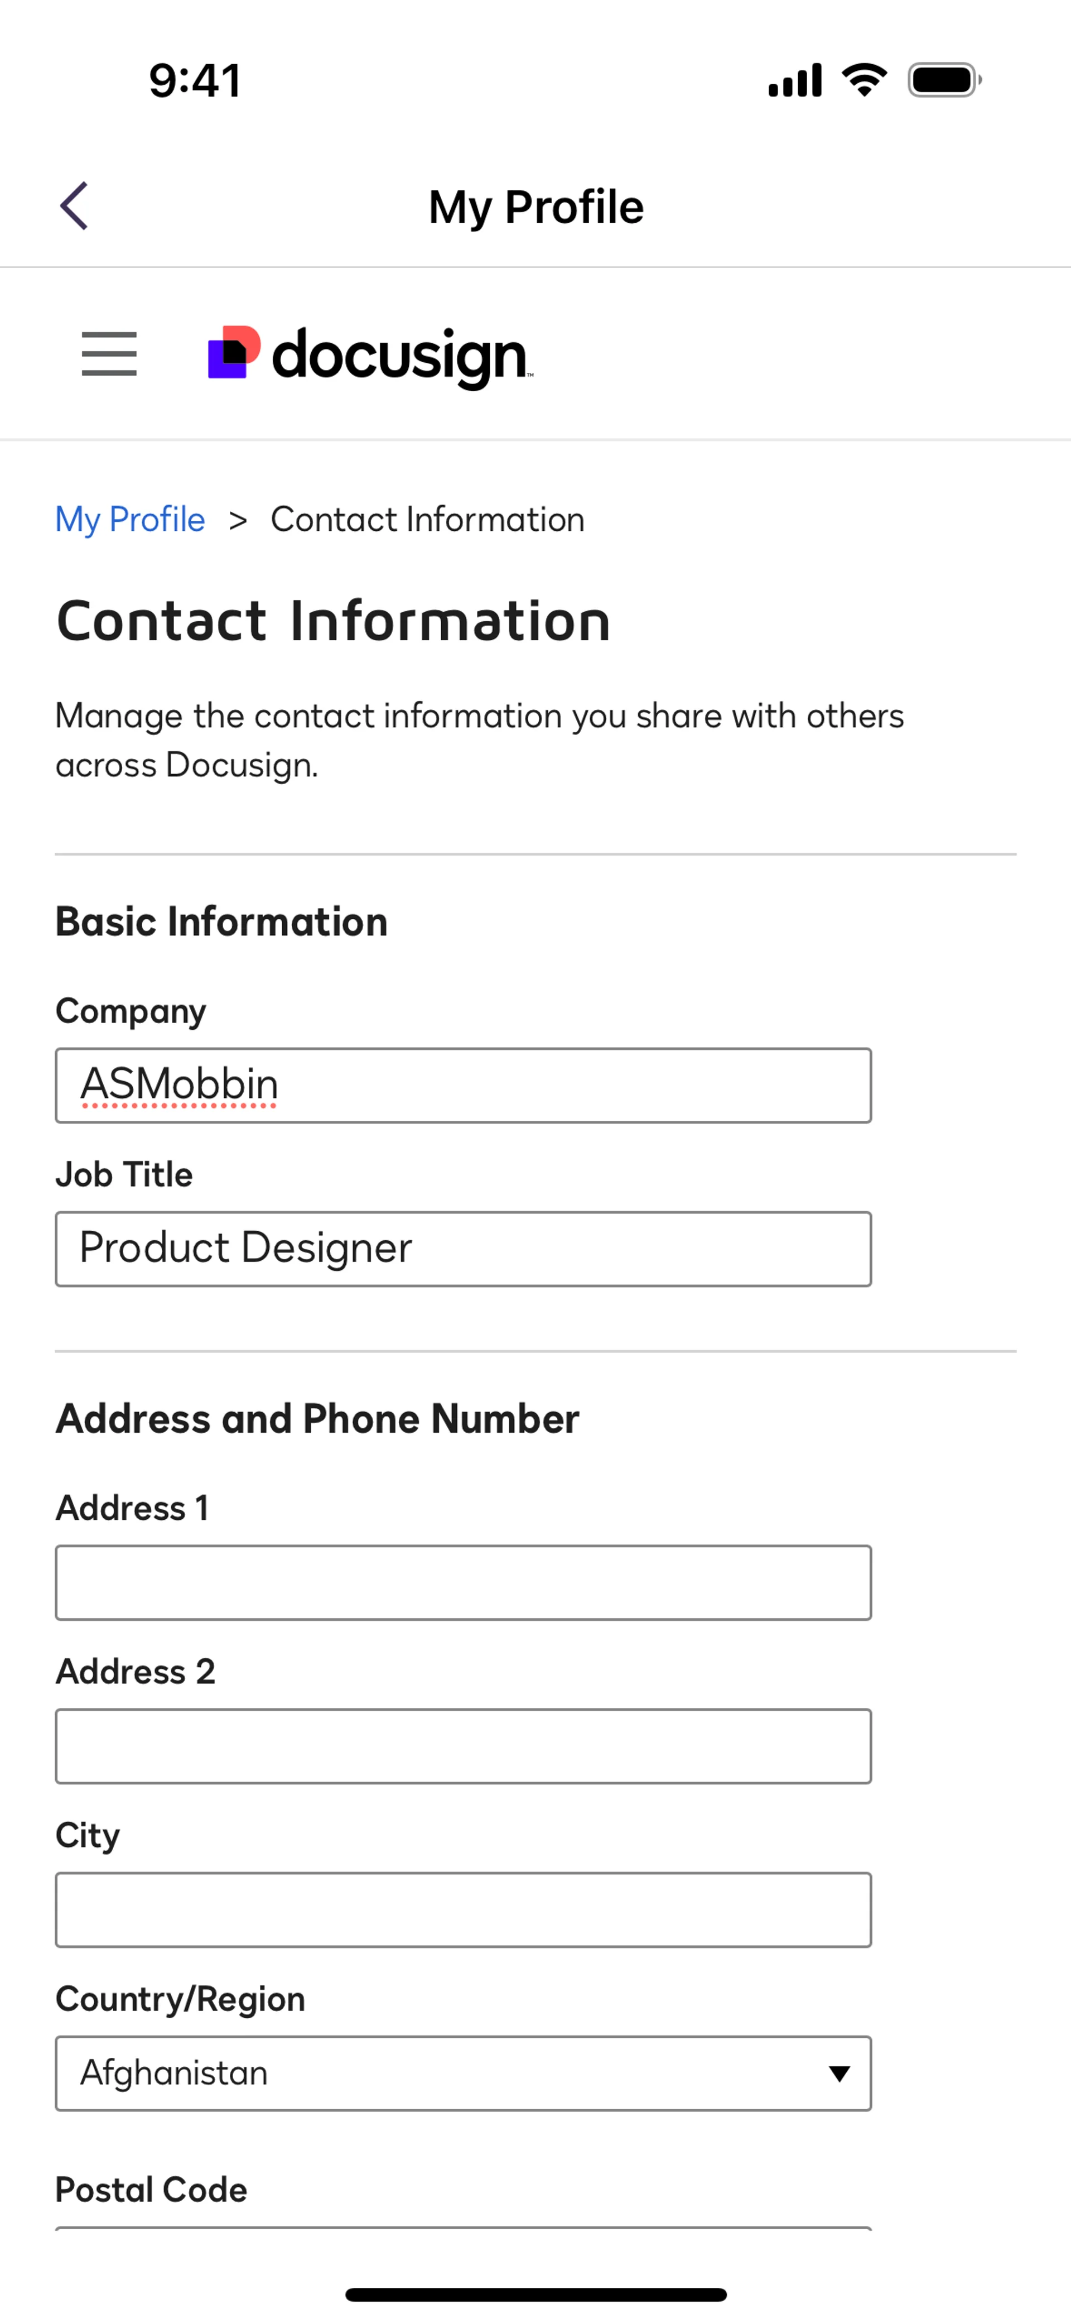The height and width of the screenshot is (2323, 1071).
Task: Tap the 9:41 clock in status bar
Action: [x=195, y=80]
